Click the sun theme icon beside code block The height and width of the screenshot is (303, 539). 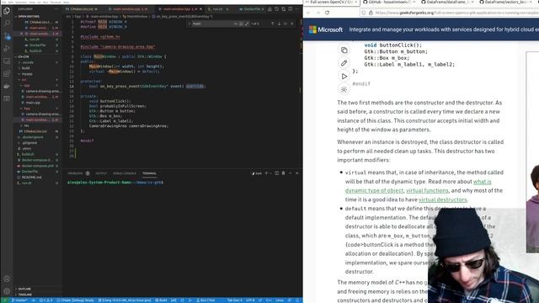pos(344,90)
